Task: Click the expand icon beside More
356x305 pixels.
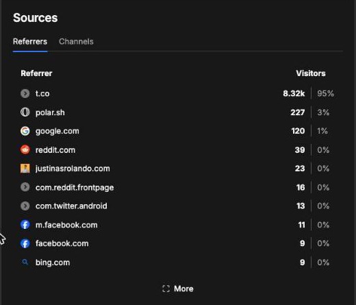Action: click(166, 289)
